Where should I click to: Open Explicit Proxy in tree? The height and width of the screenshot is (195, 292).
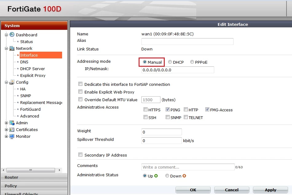tap(33, 75)
